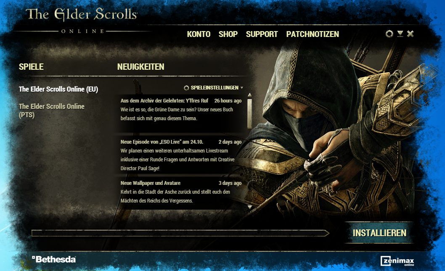Open launcher settings gear icon

pyautogui.click(x=389, y=34)
